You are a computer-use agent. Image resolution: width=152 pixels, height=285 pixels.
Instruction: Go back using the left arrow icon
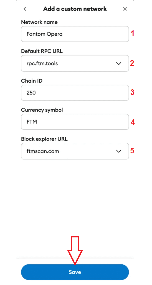(x=25, y=9)
